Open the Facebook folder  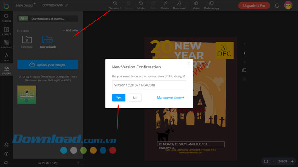(x=27, y=42)
